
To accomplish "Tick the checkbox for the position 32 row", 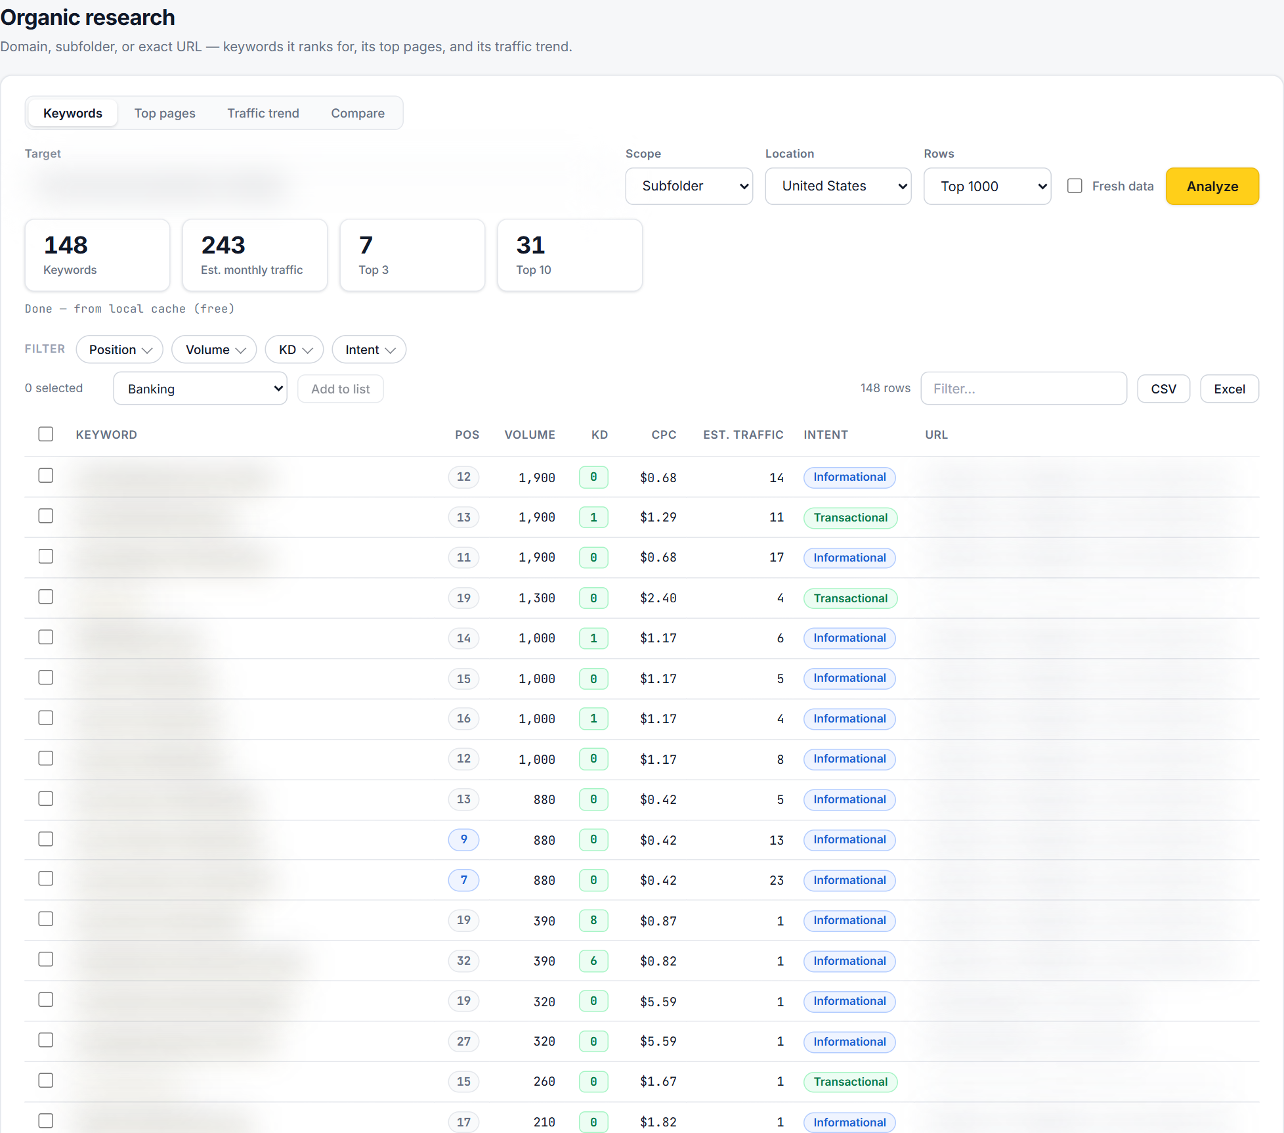I will coord(45,960).
